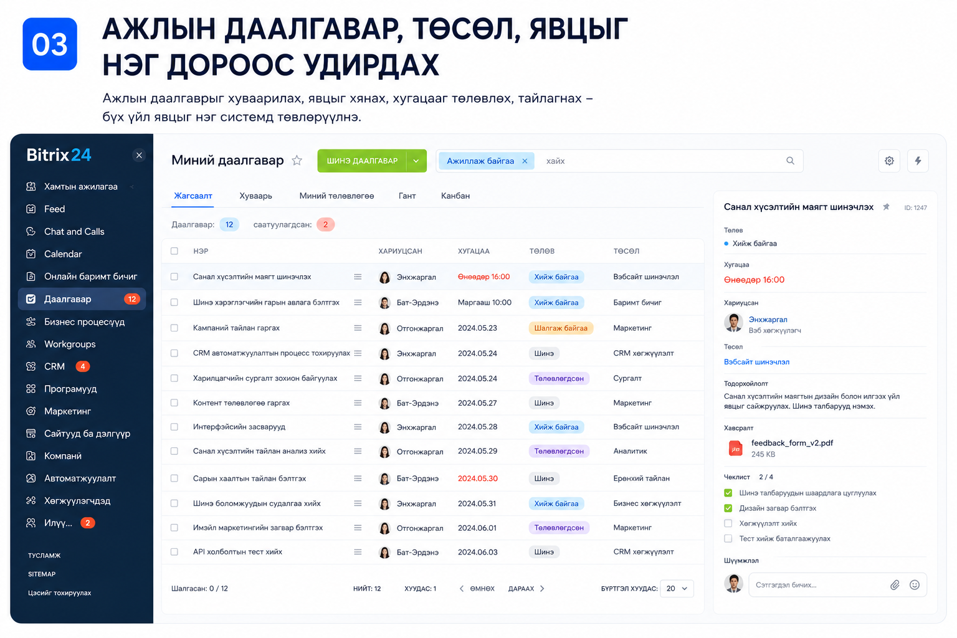Open Calendar in sidebar
This screenshot has height=638, width=957.
63,254
